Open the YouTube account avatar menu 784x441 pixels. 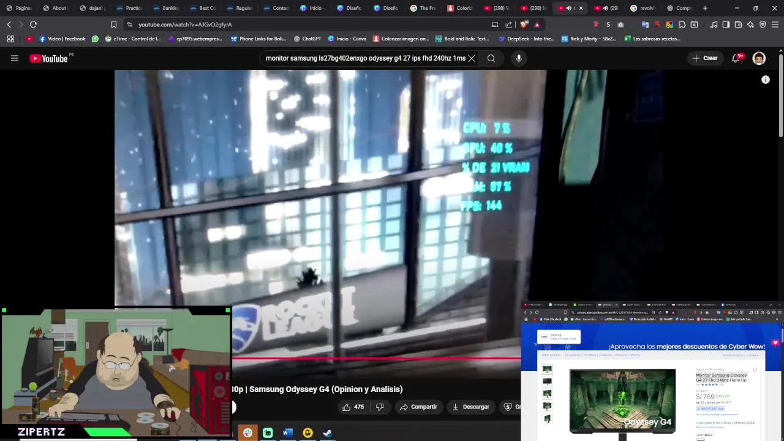click(759, 58)
